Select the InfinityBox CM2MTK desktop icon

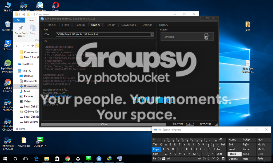pos(7,105)
